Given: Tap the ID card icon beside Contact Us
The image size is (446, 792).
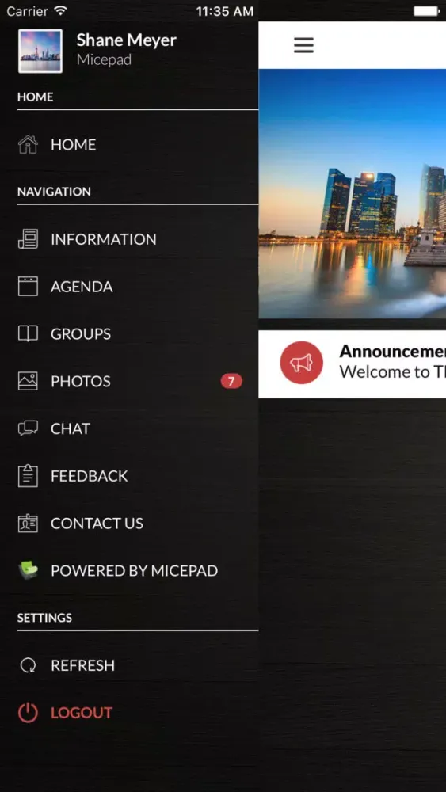Looking at the screenshot, I should pos(28,524).
